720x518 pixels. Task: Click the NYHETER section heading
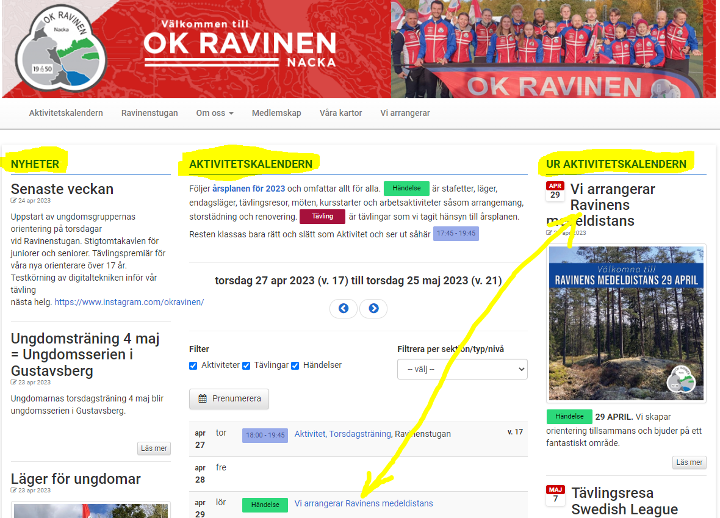35,164
